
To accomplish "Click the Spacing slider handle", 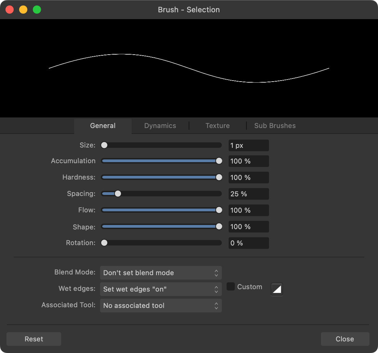I will [118, 194].
